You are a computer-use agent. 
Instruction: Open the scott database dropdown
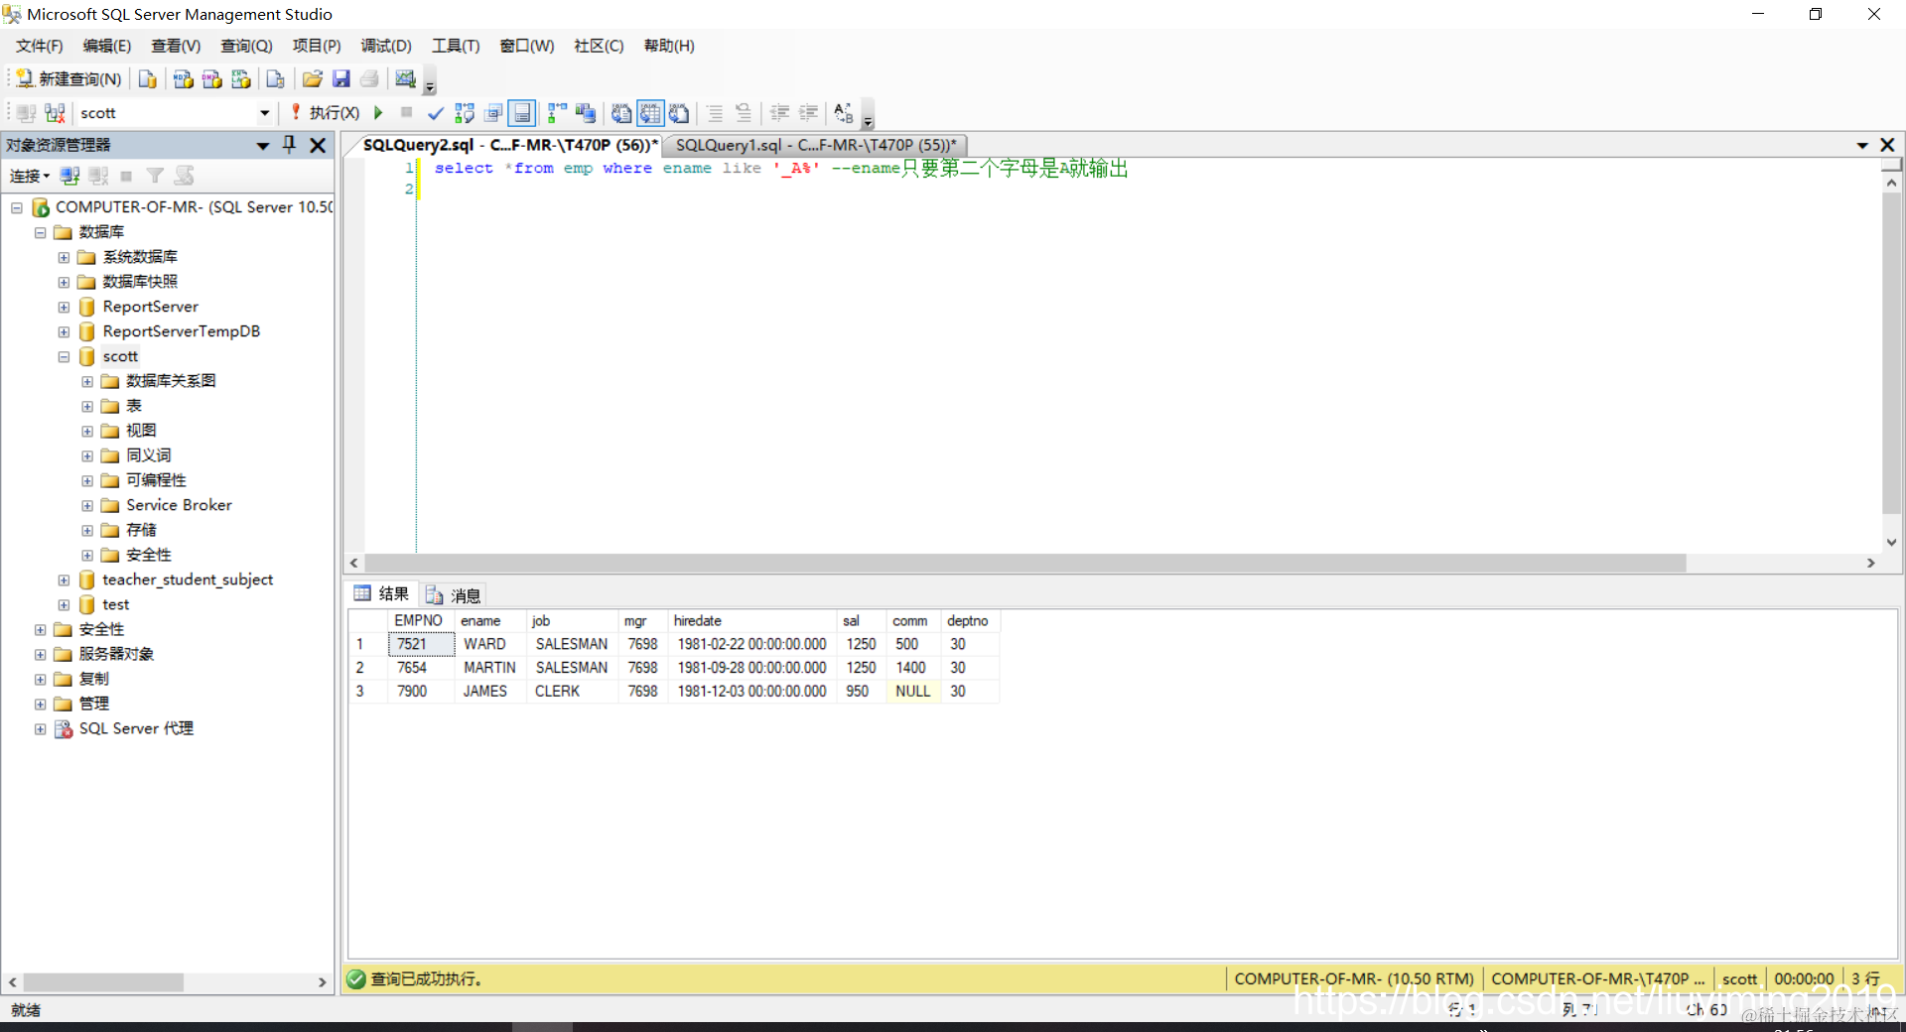(264, 113)
